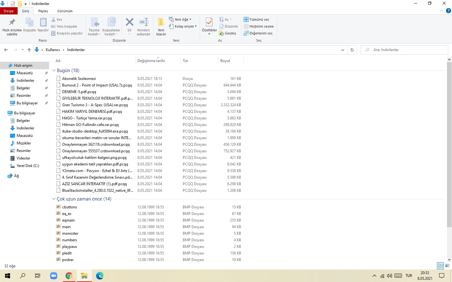Open the Paylaş ribbon tab
Screen dimensions: 452x282
(x=43, y=11)
